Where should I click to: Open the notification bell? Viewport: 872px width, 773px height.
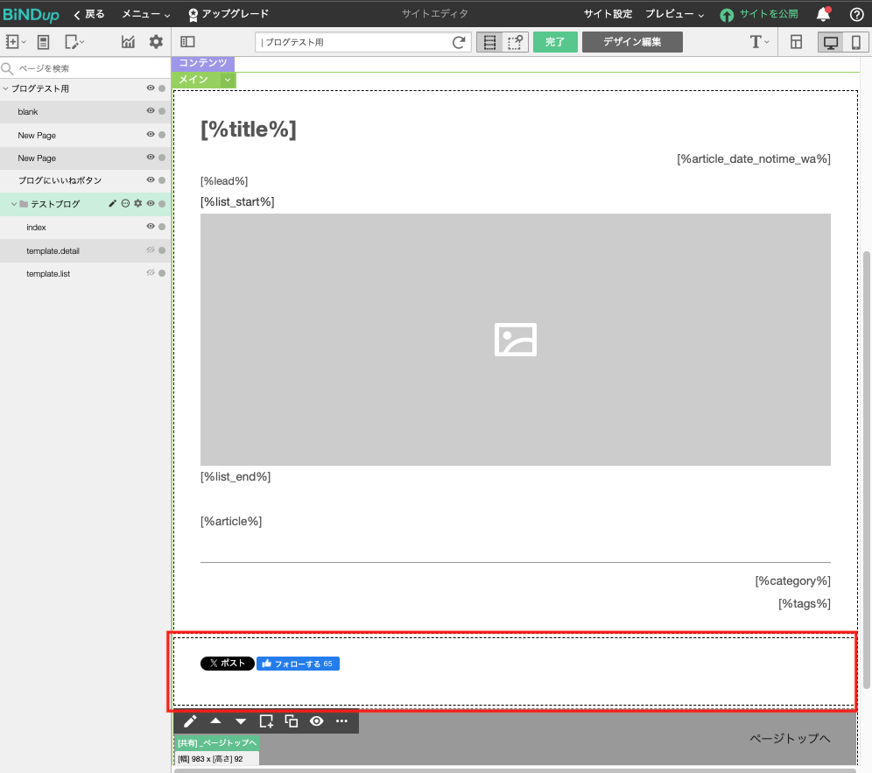pyautogui.click(x=824, y=14)
